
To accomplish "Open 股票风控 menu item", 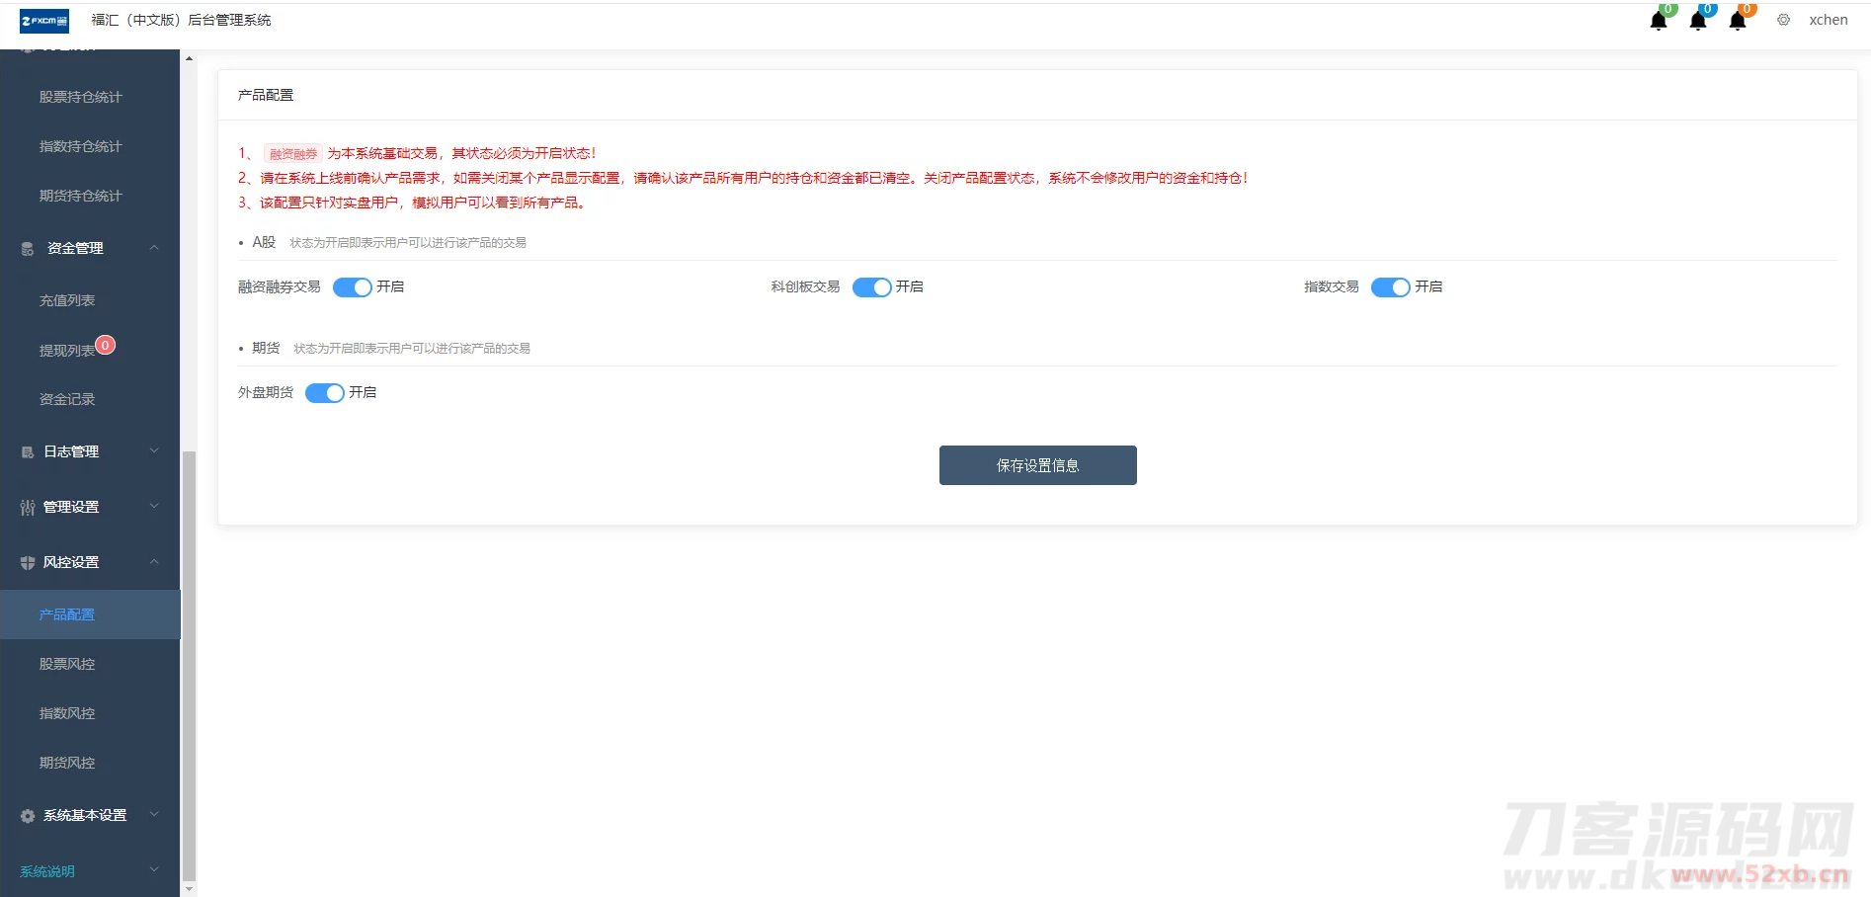I will point(67,664).
